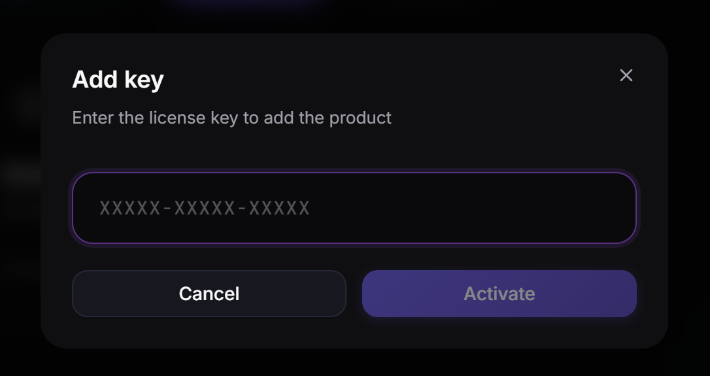Click the license key input field

click(354, 208)
